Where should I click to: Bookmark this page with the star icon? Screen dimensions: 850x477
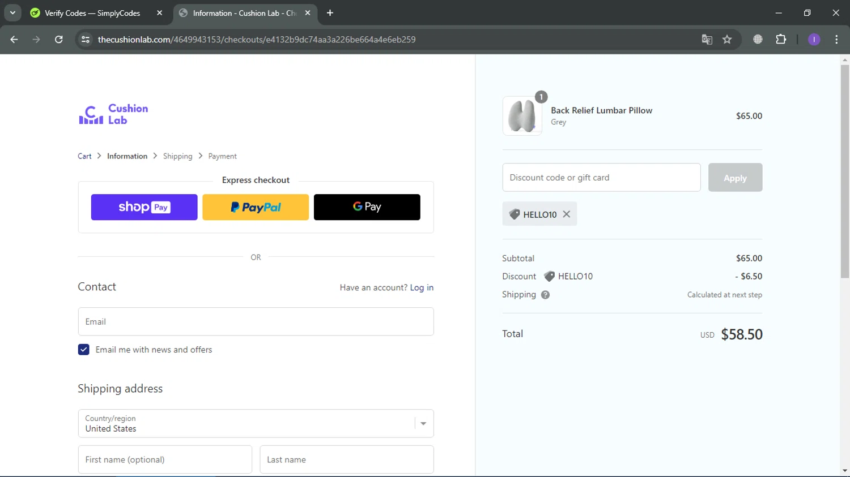tap(727, 40)
